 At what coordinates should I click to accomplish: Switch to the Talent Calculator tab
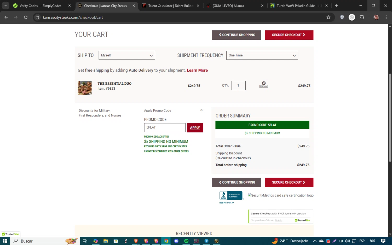(170, 5)
